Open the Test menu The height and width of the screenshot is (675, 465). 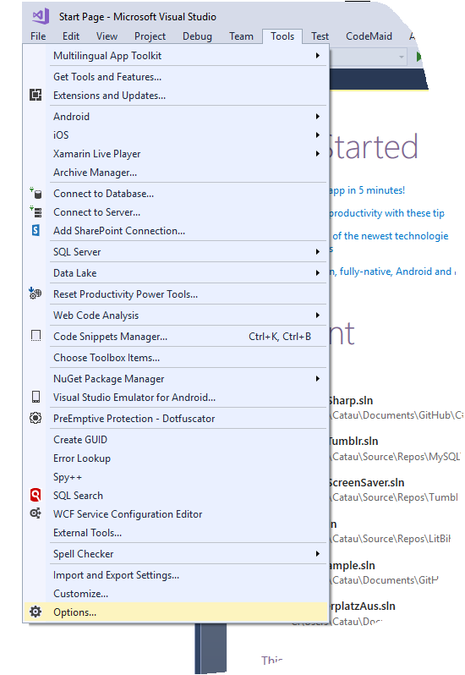(320, 36)
